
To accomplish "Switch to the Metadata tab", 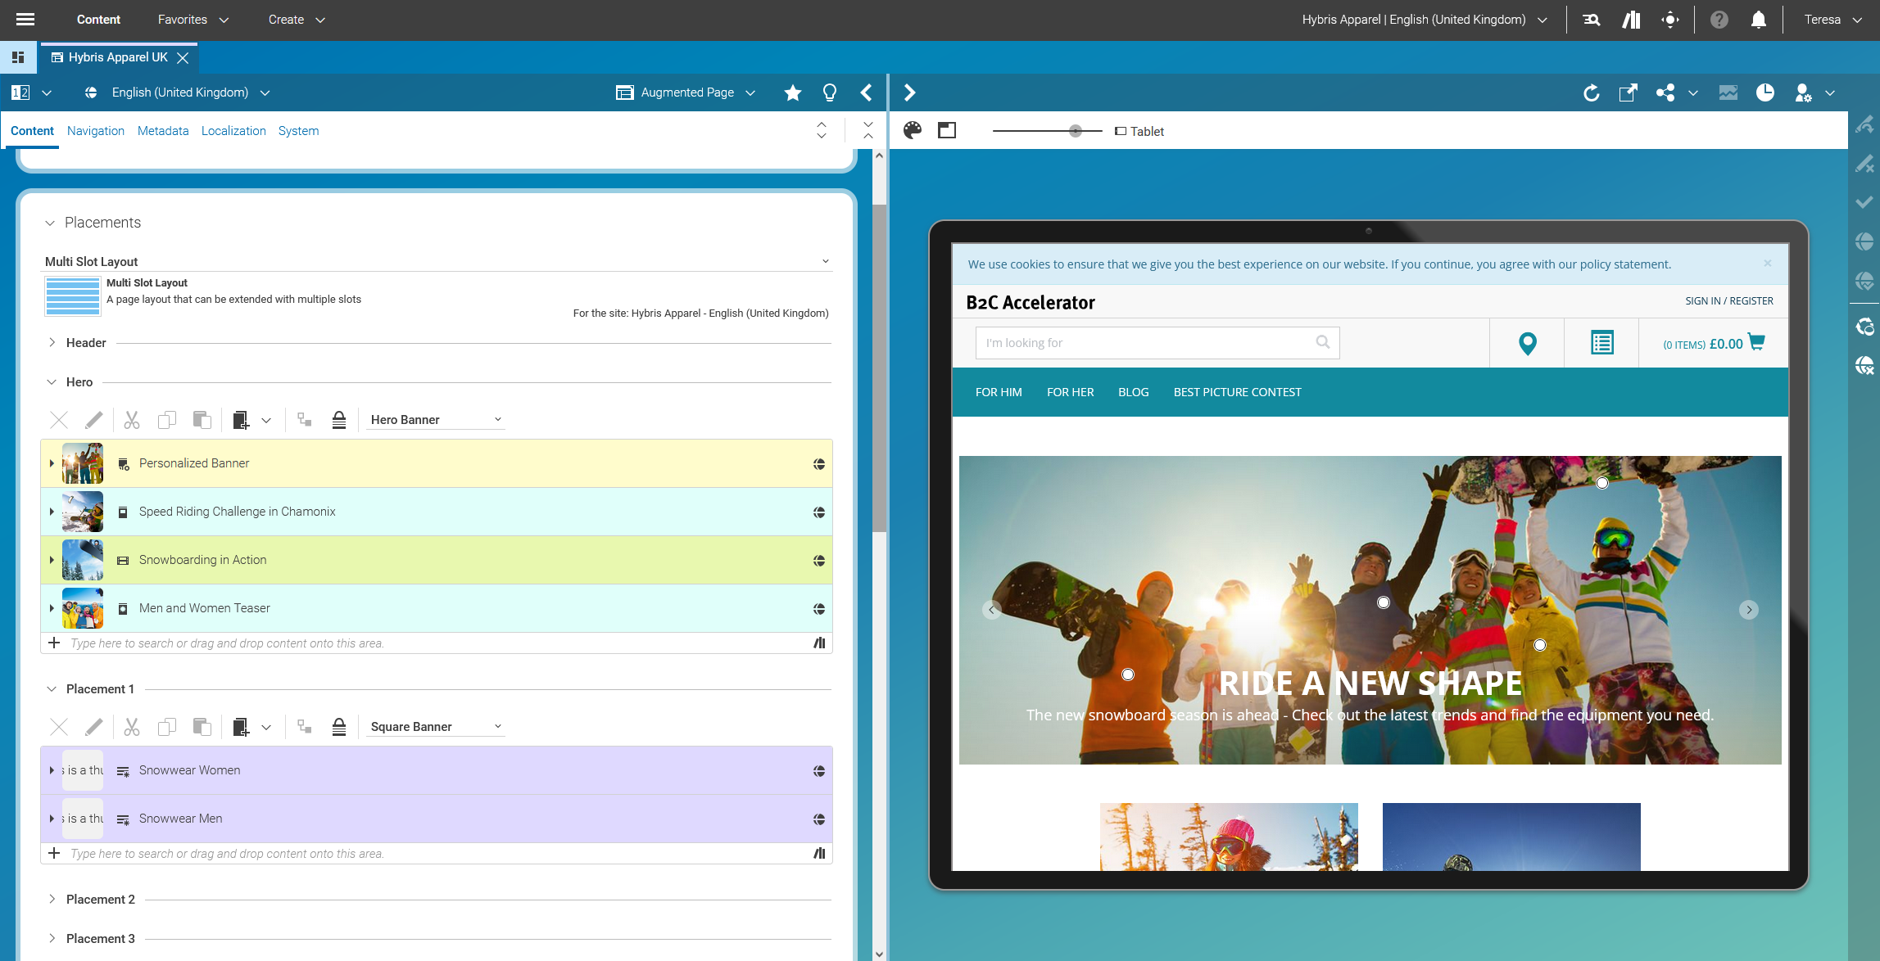I will coord(162,131).
